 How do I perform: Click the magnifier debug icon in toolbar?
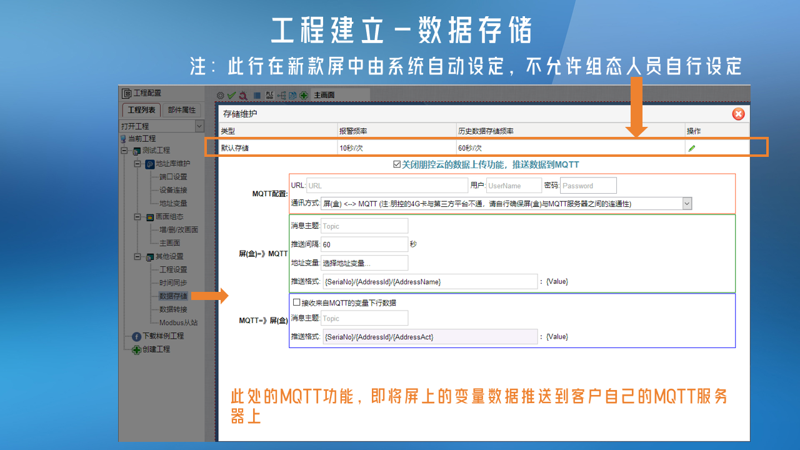pyautogui.click(x=242, y=95)
